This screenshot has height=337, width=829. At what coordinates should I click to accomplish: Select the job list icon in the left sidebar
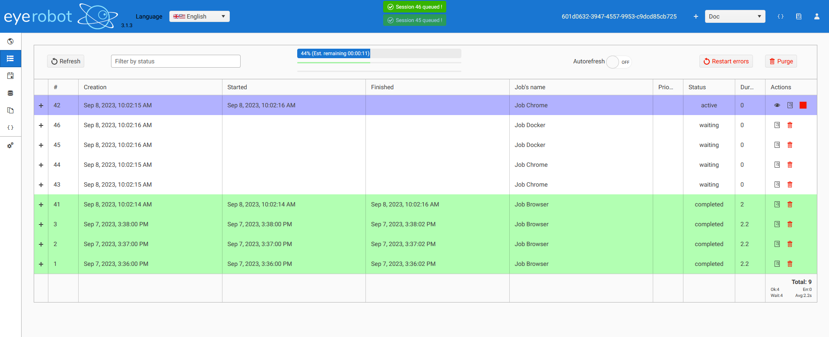tap(10, 59)
